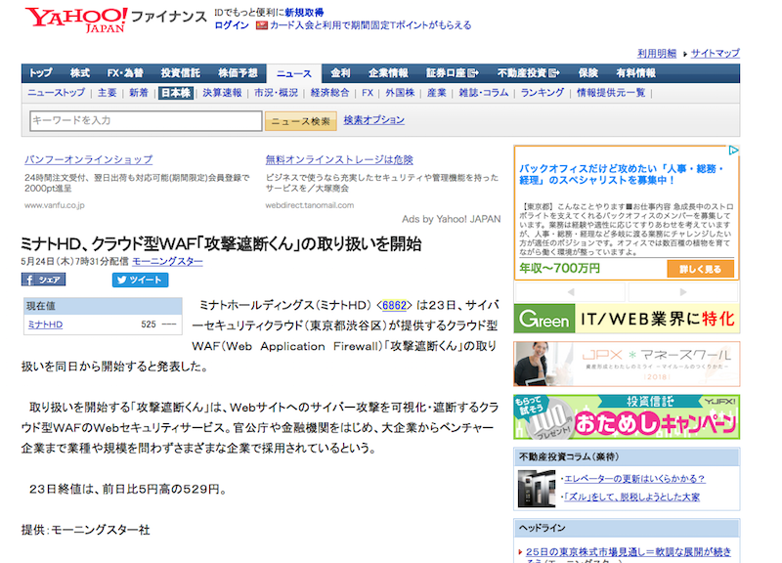The image size is (782, 563).
Task: Open 25日の東京株式市場見通し headline
Action: click(629, 552)
